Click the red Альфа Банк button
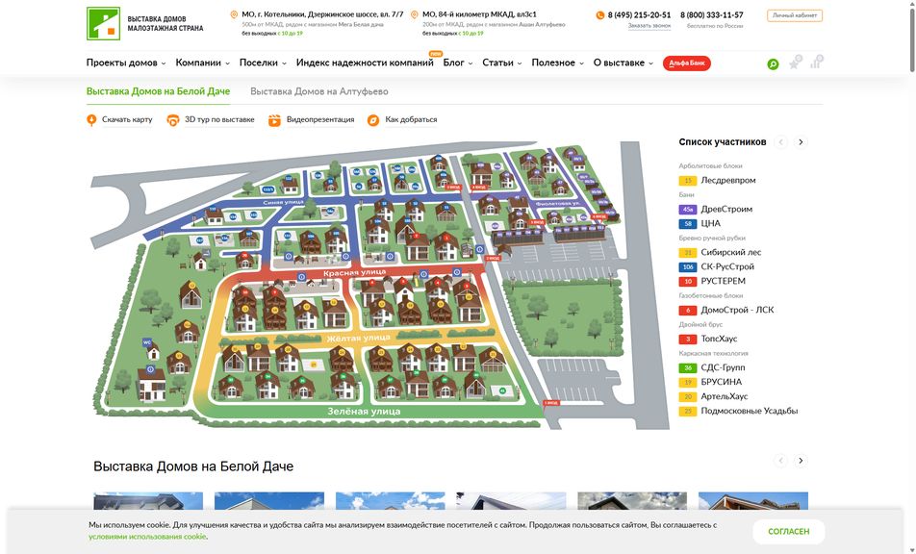 tap(686, 63)
